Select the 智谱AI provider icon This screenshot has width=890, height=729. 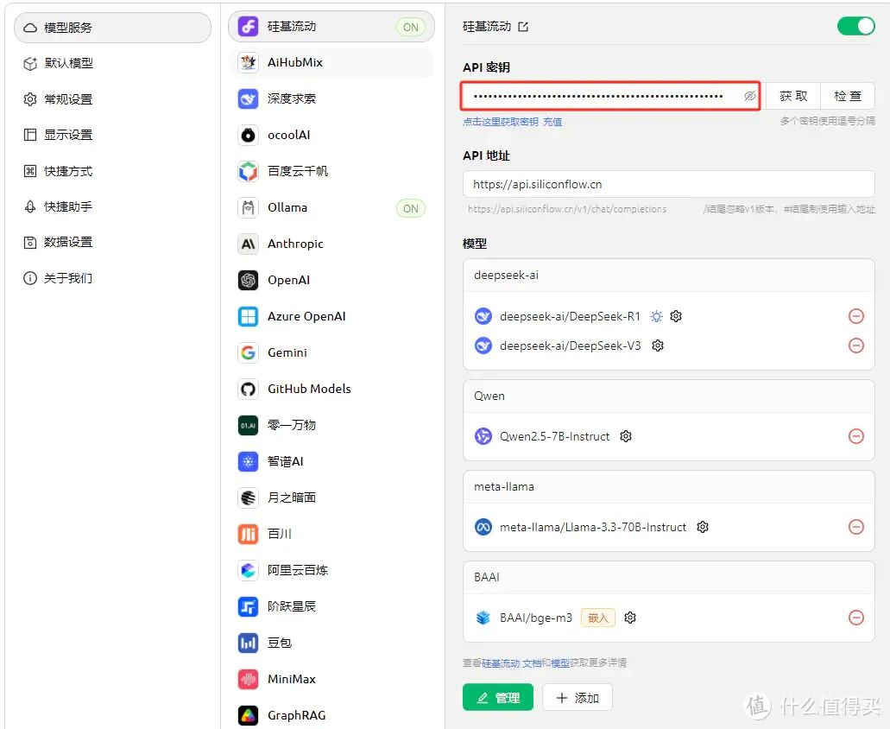tap(248, 461)
